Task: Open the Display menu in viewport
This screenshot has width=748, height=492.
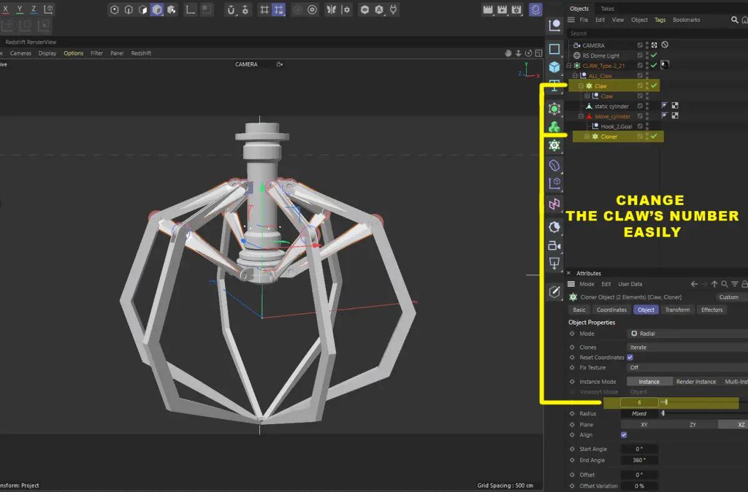Action: coord(47,54)
